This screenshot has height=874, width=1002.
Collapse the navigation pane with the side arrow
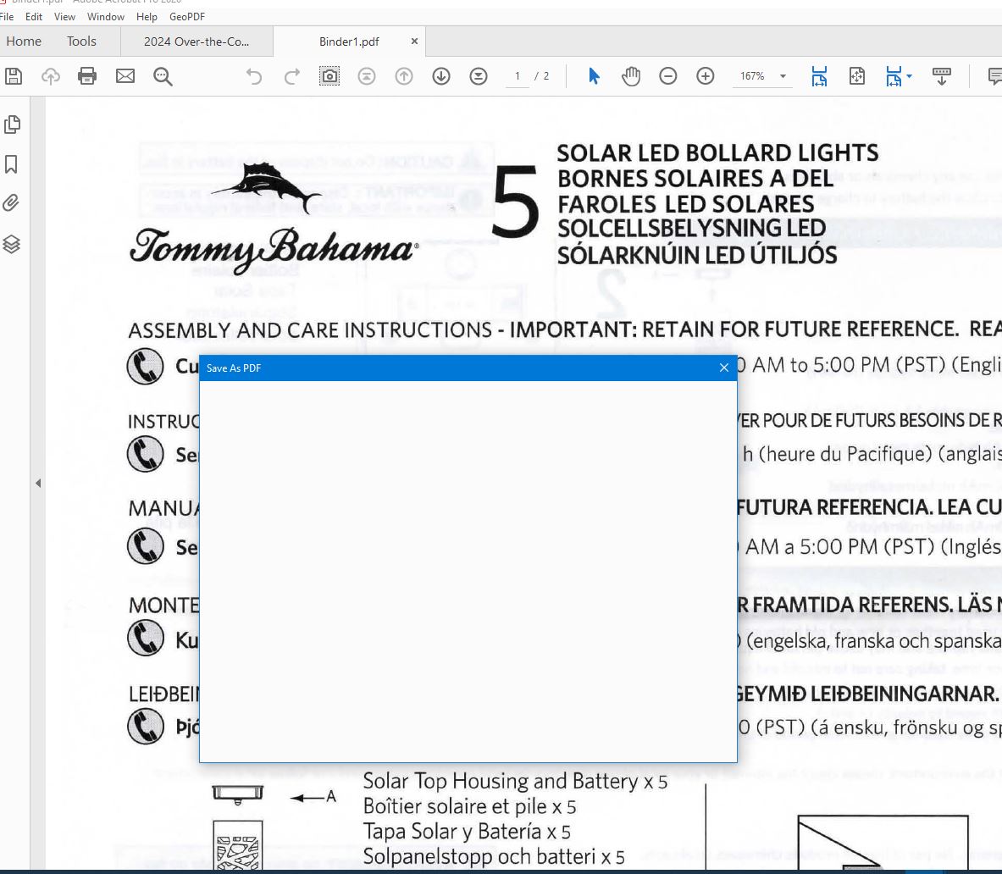pos(37,483)
